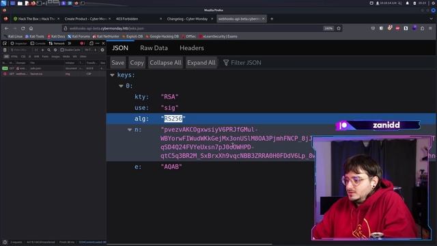Open the Kali Forums bookmark
Image resolution: width=437 pixels, height=246 pixels.
tap(79, 36)
